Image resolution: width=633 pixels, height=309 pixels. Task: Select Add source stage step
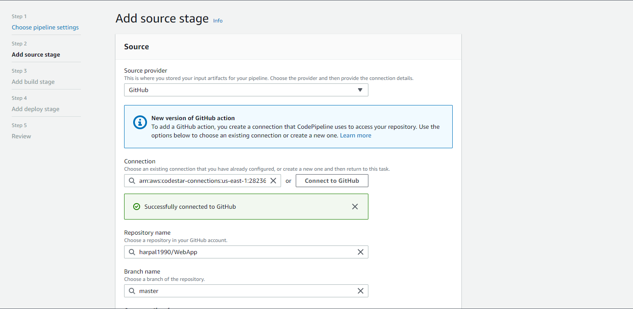(x=36, y=54)
